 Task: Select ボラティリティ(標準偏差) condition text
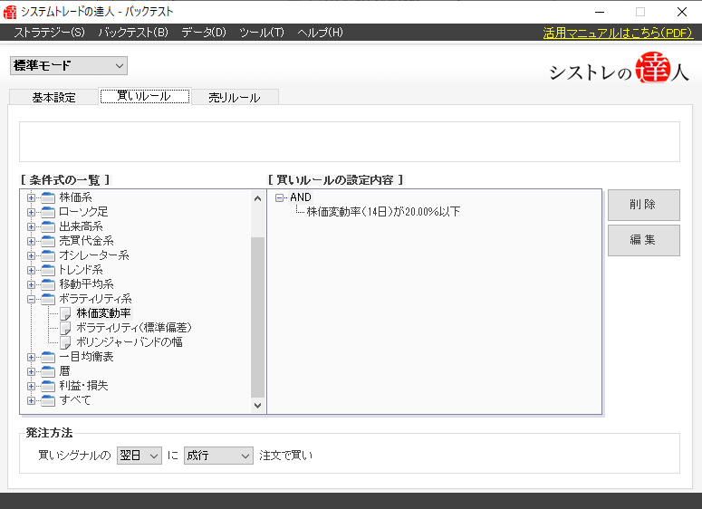pyautogui.click(x=134, y=328)
